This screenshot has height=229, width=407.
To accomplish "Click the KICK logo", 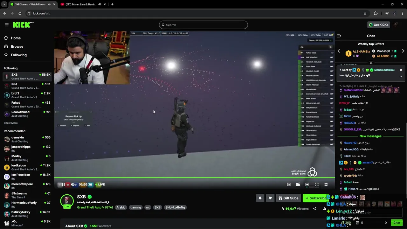I will pyautogui.click(x=23, y=25).
